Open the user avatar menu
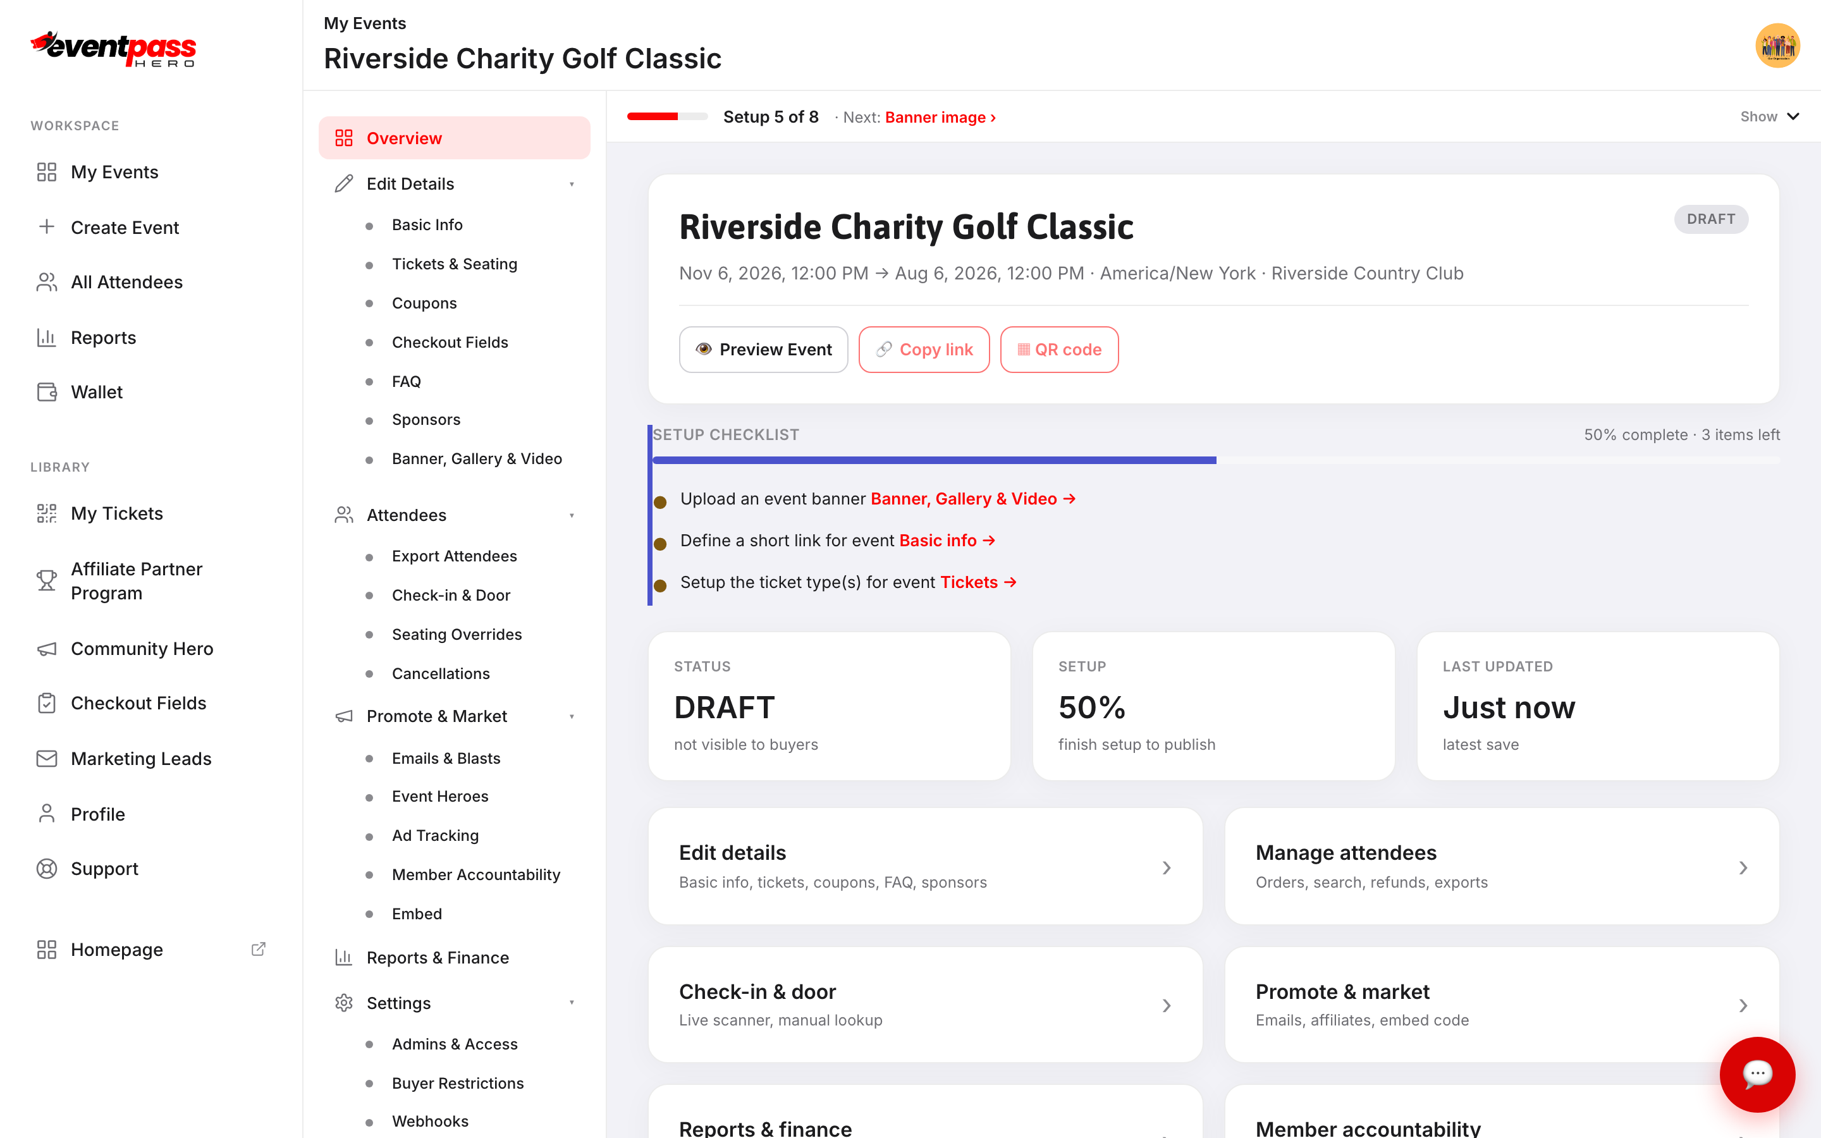Image resolution: width=1821 pixels, height=1138 pixels. (1777, 46)
